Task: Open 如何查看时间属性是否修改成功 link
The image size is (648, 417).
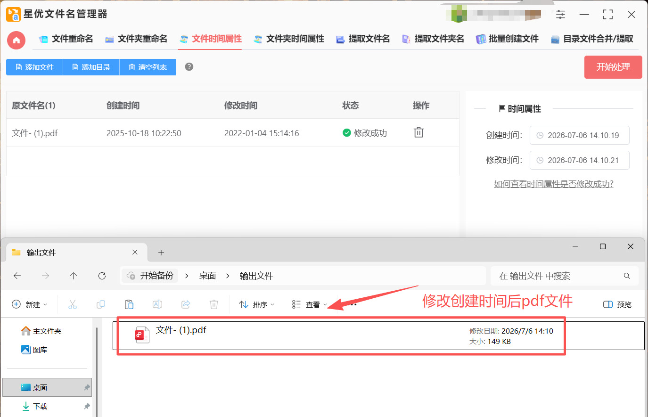Action: point(553,184)
